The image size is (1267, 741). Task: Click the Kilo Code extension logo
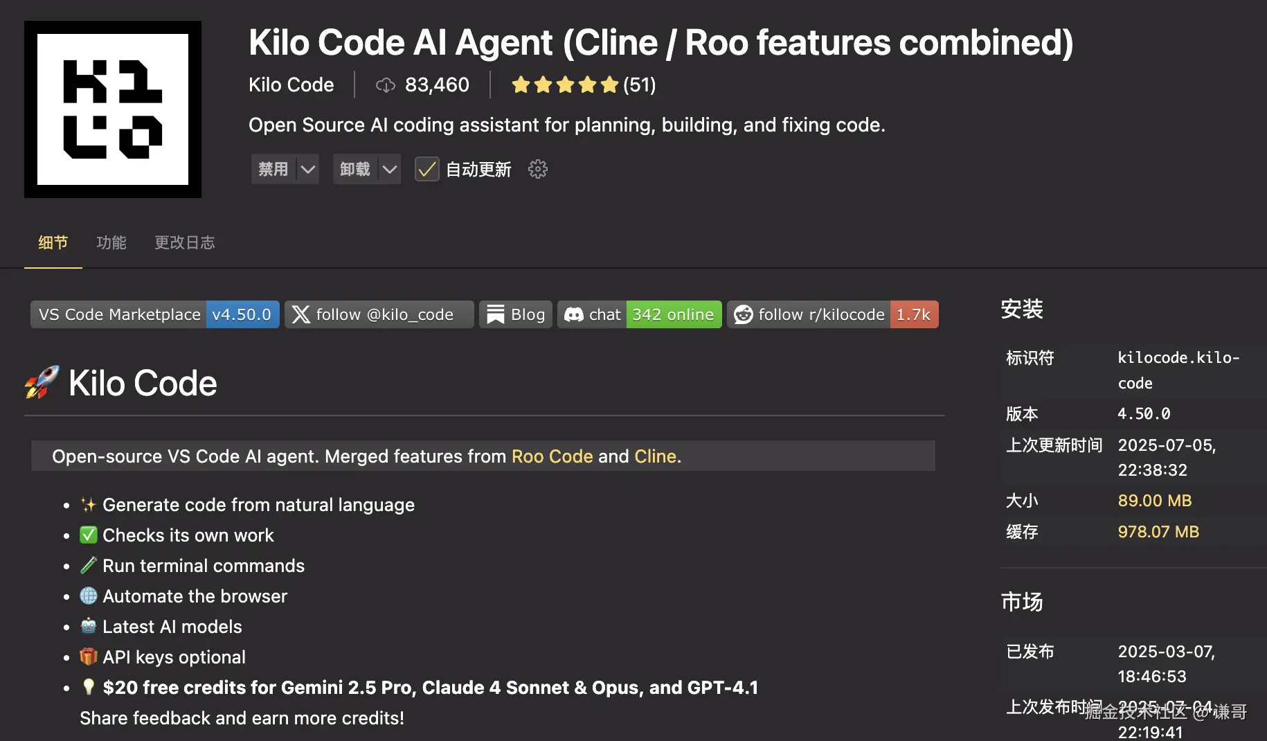coord(113,109)
